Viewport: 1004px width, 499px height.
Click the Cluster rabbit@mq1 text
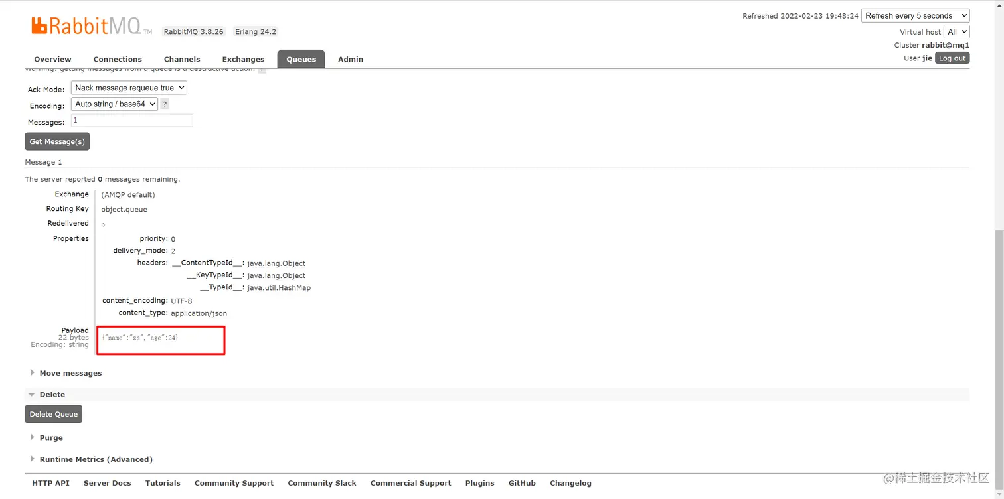coord(932,45)
